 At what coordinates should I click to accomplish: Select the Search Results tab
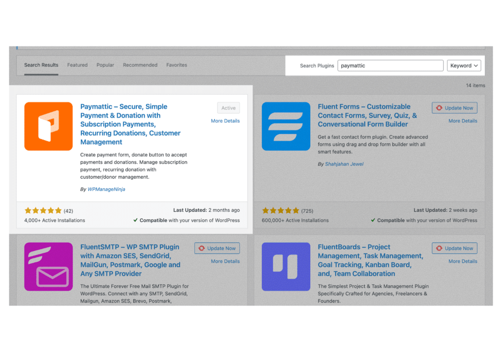click(x=41, y=65)
